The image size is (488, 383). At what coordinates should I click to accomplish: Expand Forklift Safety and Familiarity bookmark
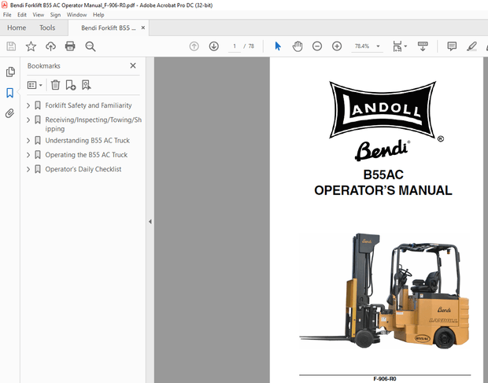point(28,105)
